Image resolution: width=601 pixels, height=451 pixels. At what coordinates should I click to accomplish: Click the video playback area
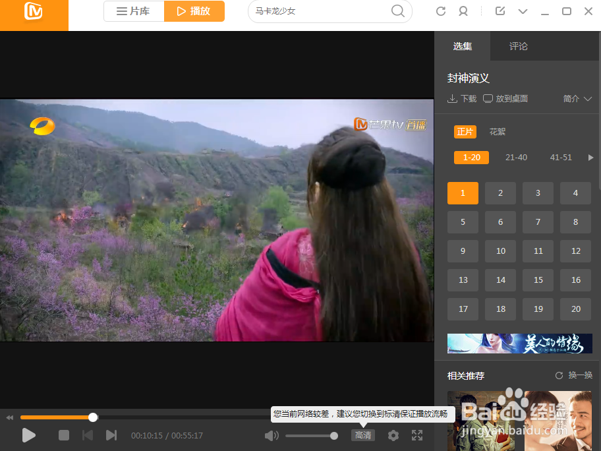tap(217, 220)
